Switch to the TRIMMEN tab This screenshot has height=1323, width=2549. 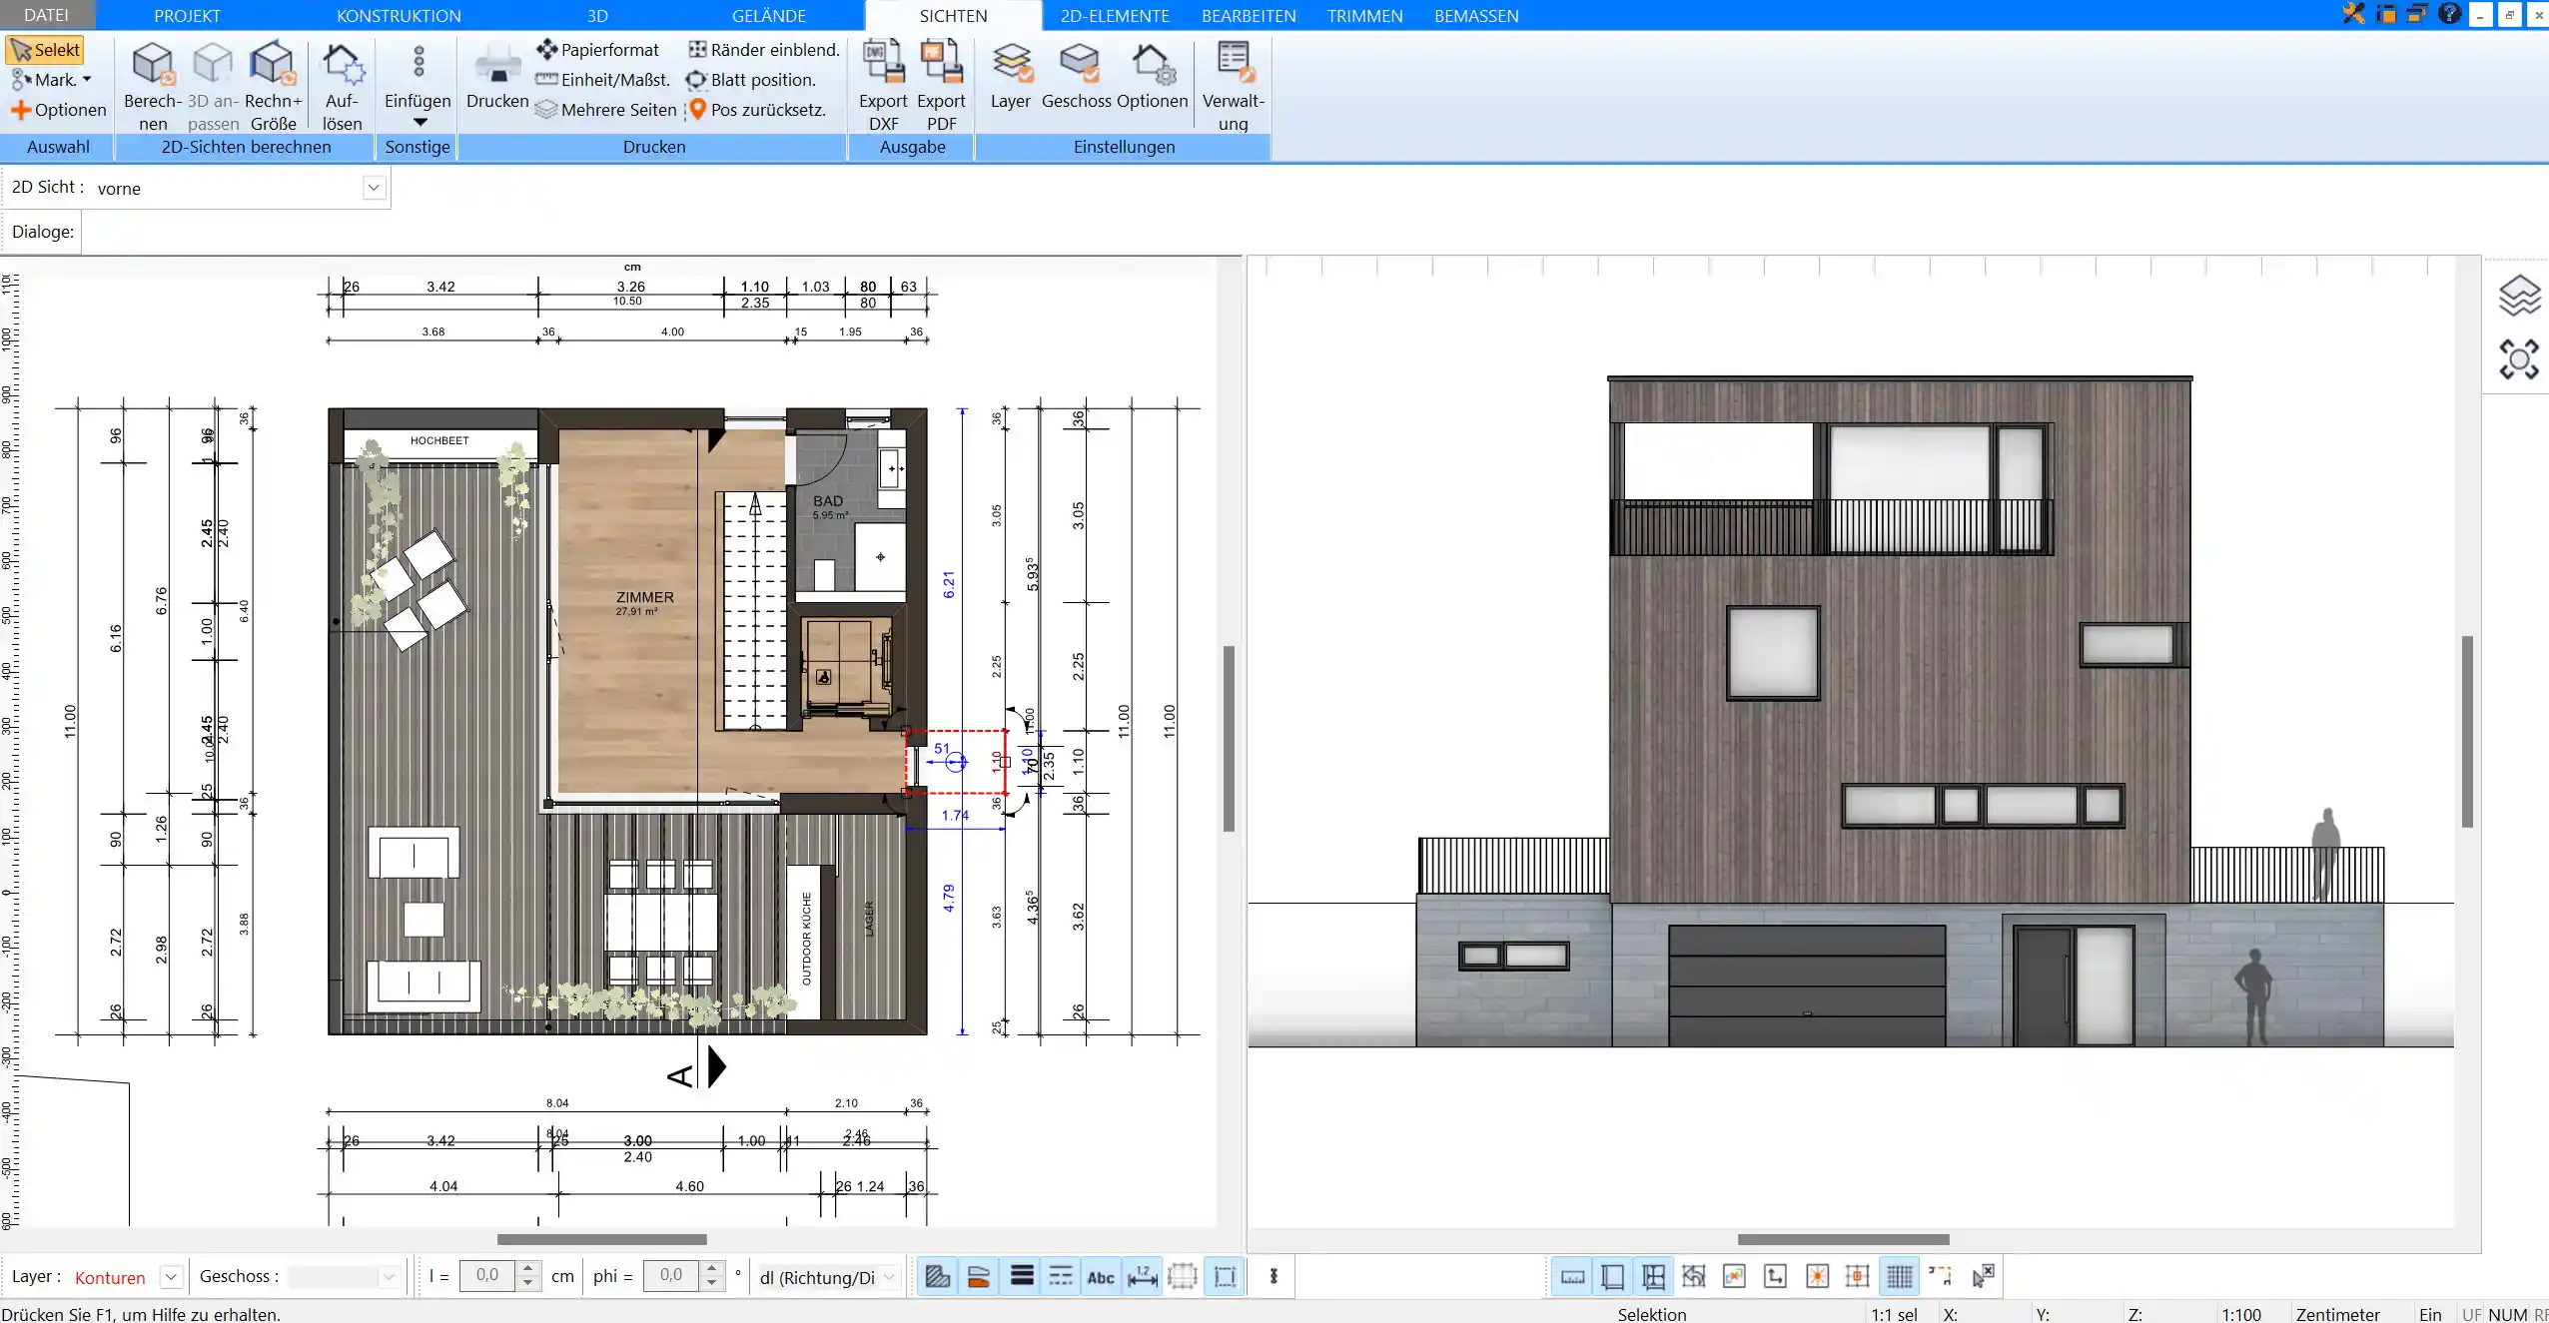(1364, 16)
